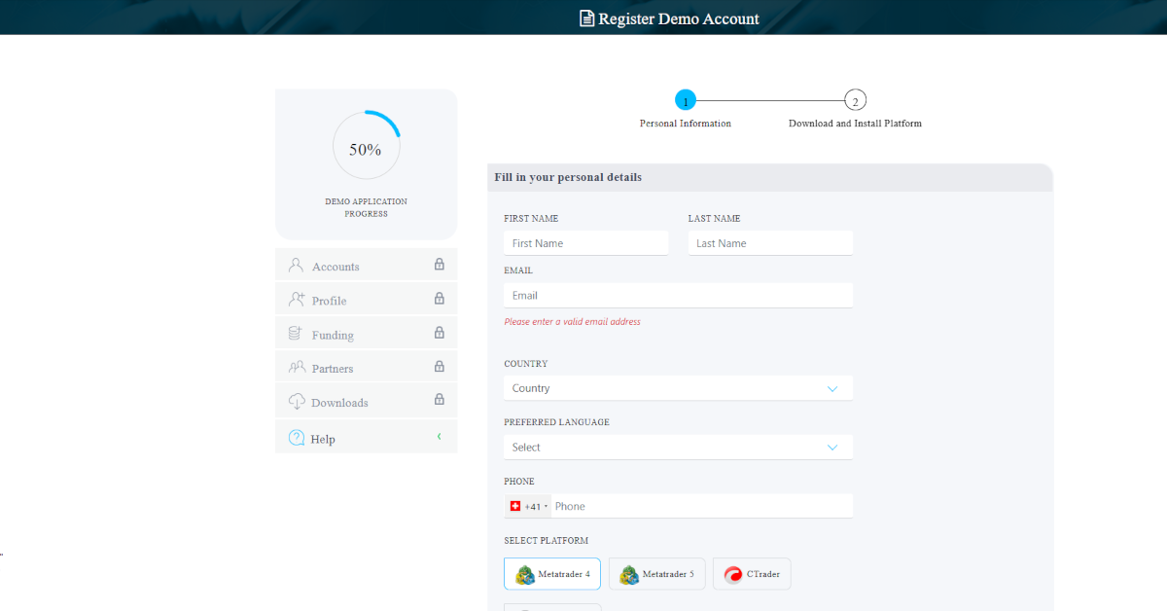Click the lock icon beside Profile
Image resolution: width=1167 pixels, height=611 pixels.
tap(439, 299)
